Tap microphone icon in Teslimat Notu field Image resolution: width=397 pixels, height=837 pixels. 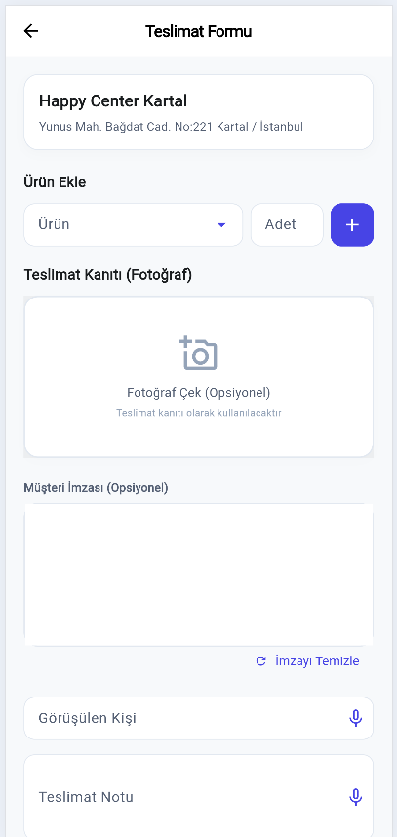355,797
